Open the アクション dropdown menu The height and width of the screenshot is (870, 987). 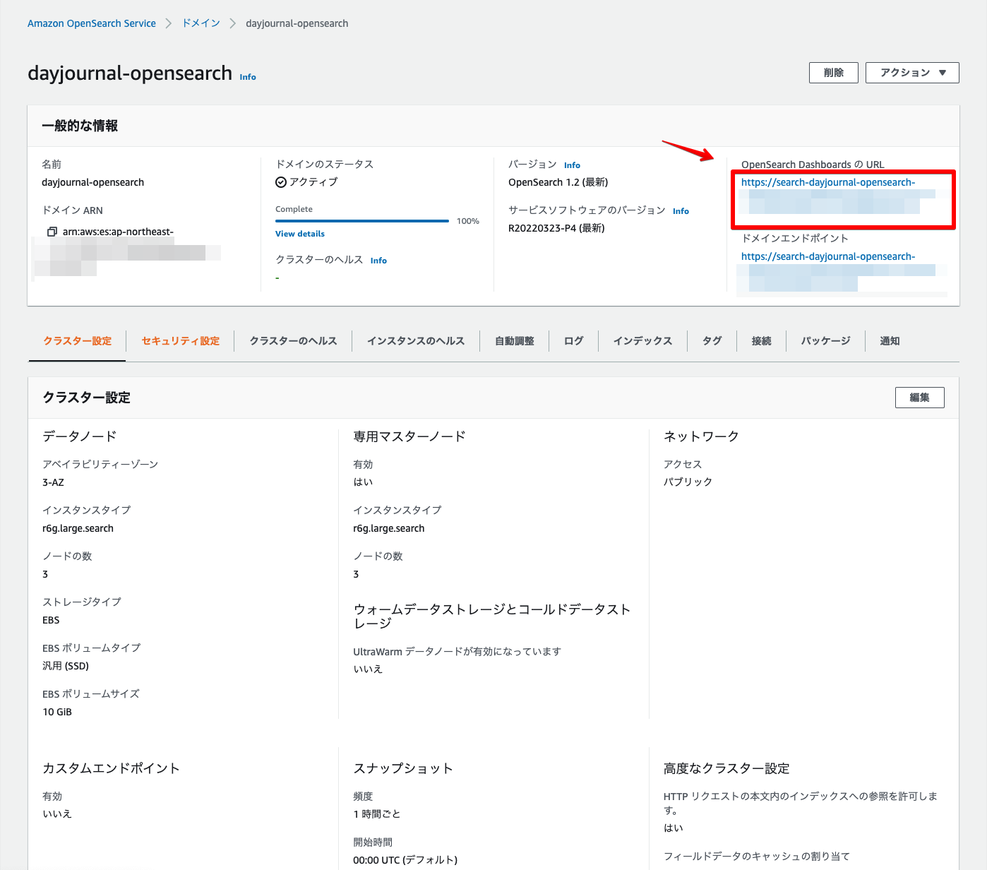tap(911, 72)
